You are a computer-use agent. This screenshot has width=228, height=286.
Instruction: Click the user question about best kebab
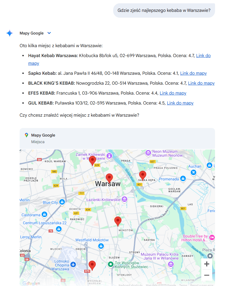coord(164,10)
